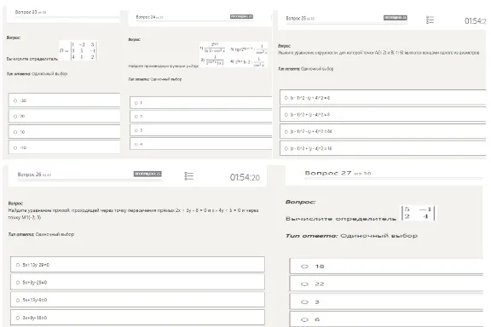This screenshot has height=327, width=491.
Task: Click the Вопрос 23 header label
Action: 31,12
